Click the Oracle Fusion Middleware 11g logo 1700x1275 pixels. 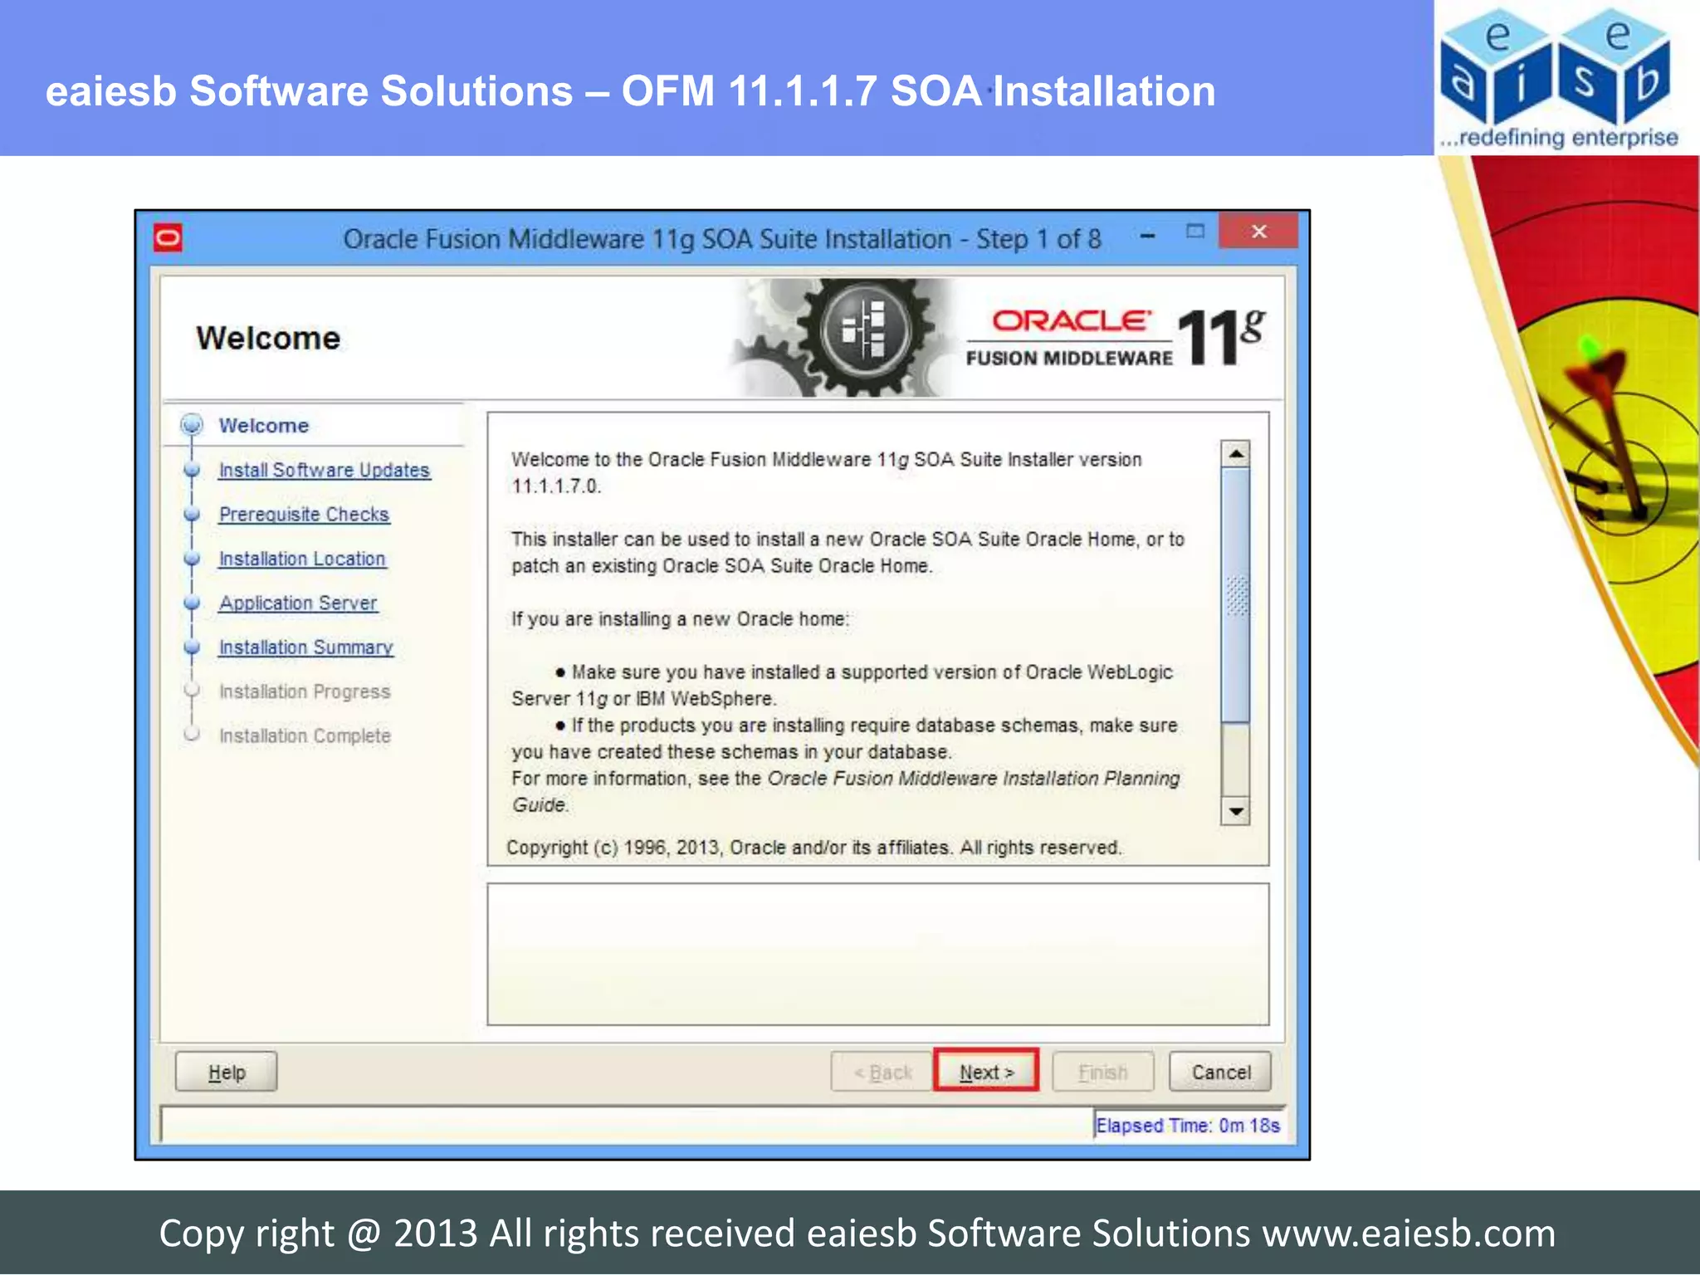(x=1116, y=338)
